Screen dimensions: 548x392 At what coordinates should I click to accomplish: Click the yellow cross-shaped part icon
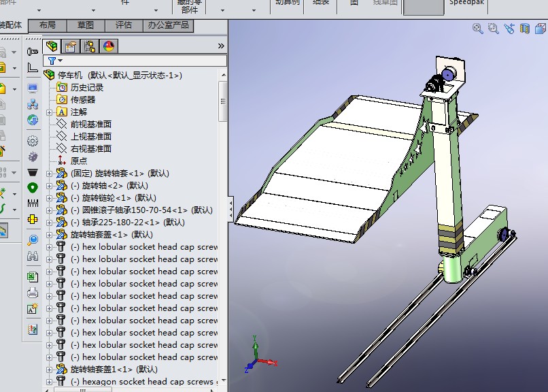33,219
